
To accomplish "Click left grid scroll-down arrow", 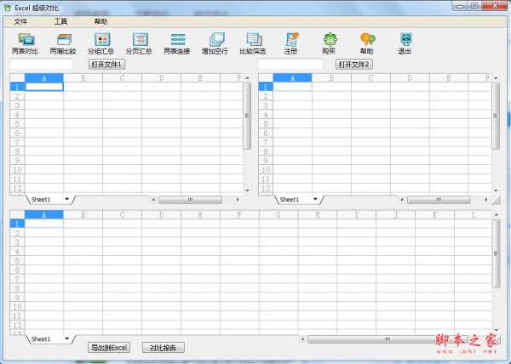I will click(x=247, y=191).
